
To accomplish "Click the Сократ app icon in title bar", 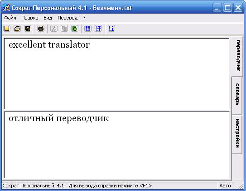I will 6,8.
